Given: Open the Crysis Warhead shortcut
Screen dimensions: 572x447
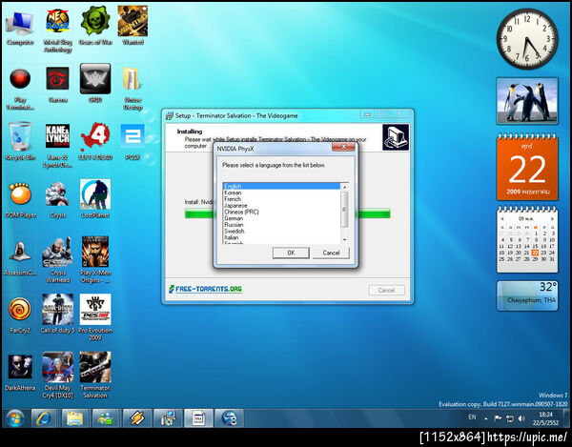Looking at the screenshot, I should pos(57,259).
